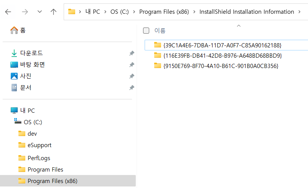Screen dimensions: 308x188
Task: Select the eSupport folder in the tree
Action: click(x=35, y=145)
